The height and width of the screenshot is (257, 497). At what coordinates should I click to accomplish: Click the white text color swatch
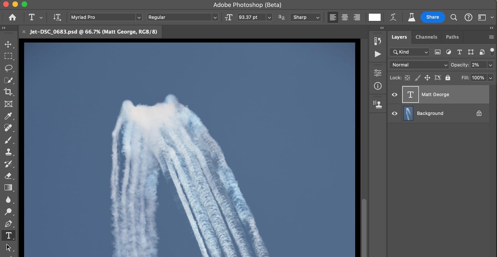(374, 17)
